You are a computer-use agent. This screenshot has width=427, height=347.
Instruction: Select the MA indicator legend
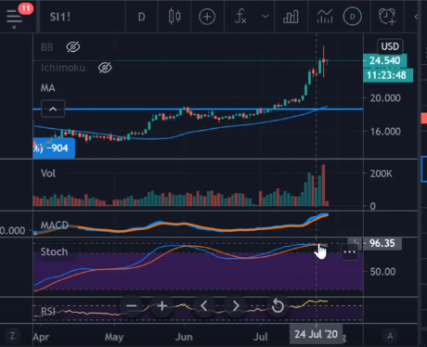(x=48, y=88)
